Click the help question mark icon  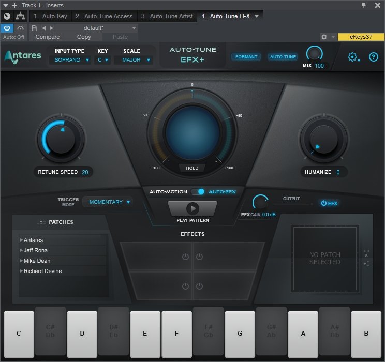click(374, 57)
